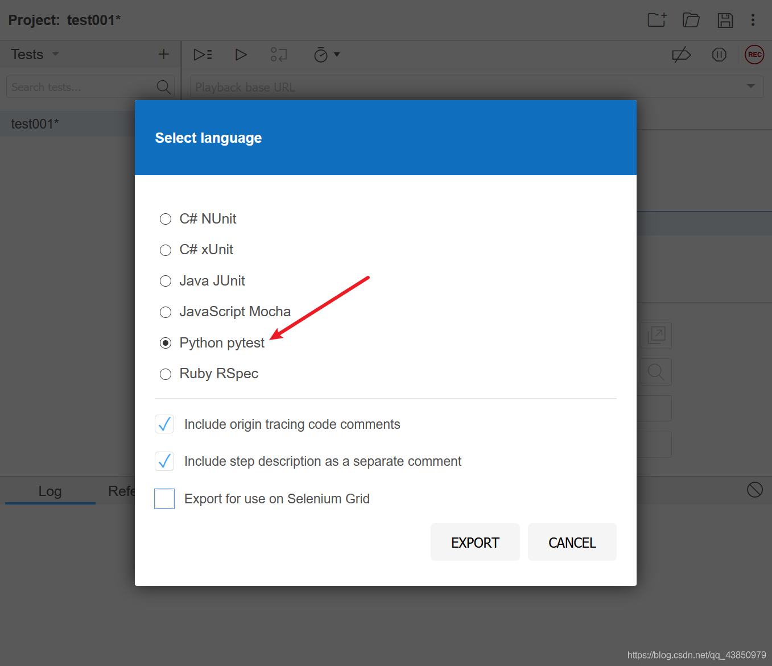This screenshot has height=666, width=772.
Task: Clear log with the circle-slash icon
Action: tap(755, 490)
